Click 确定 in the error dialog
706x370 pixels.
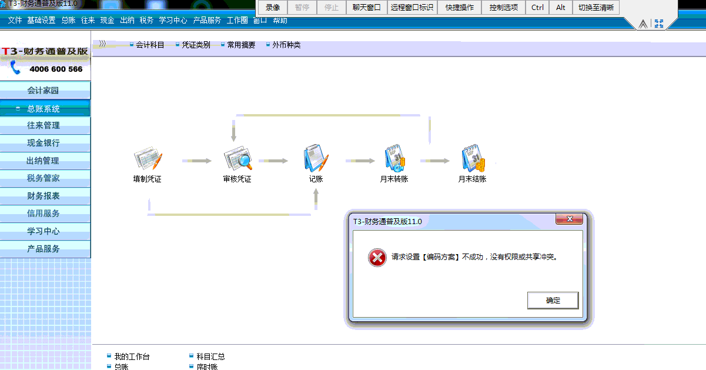553,300
